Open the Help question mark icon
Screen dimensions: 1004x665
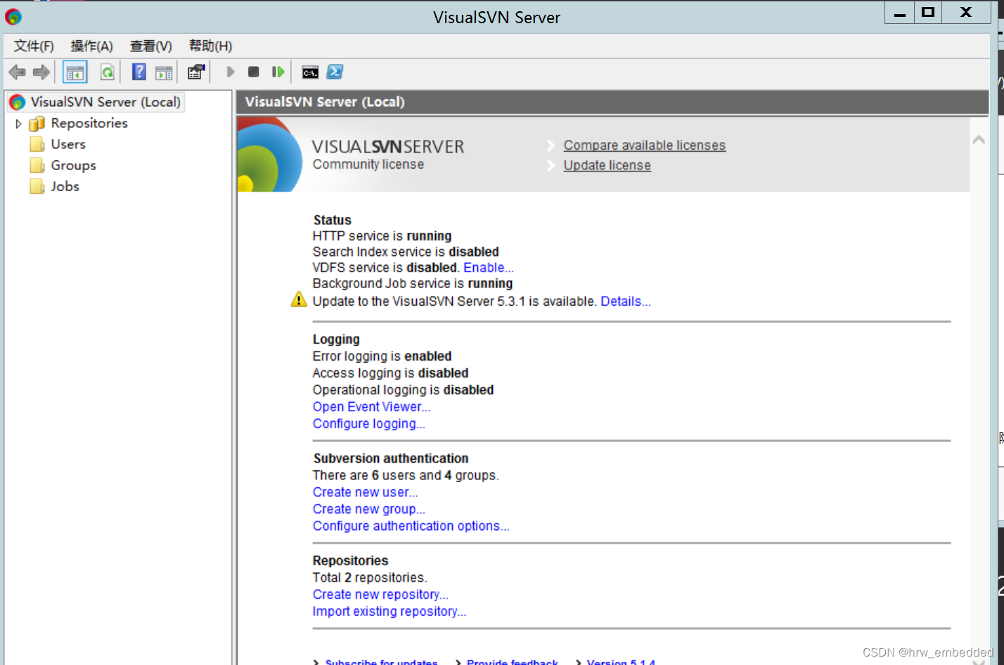tap(139, 72)
